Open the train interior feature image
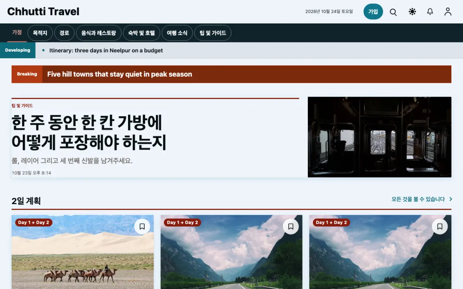Image resolution: width=463 pixels, height=289 pixels. click(x=380, y=137)
